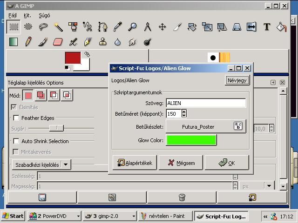Open the Fájl menu
Viewport: 298px width, 223px height.
[x=13, y=15]
